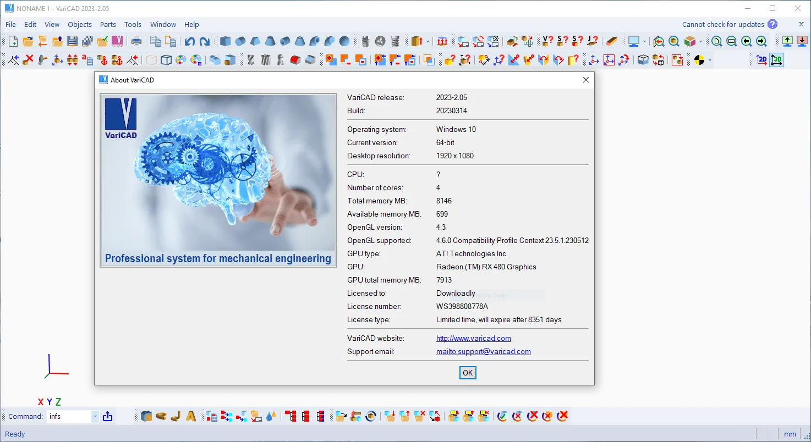
Task: Click the Save diskette icon
Action: point(73,41)
